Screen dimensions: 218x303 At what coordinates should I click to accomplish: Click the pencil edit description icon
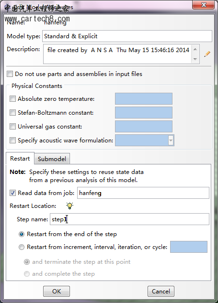(207, 54)
